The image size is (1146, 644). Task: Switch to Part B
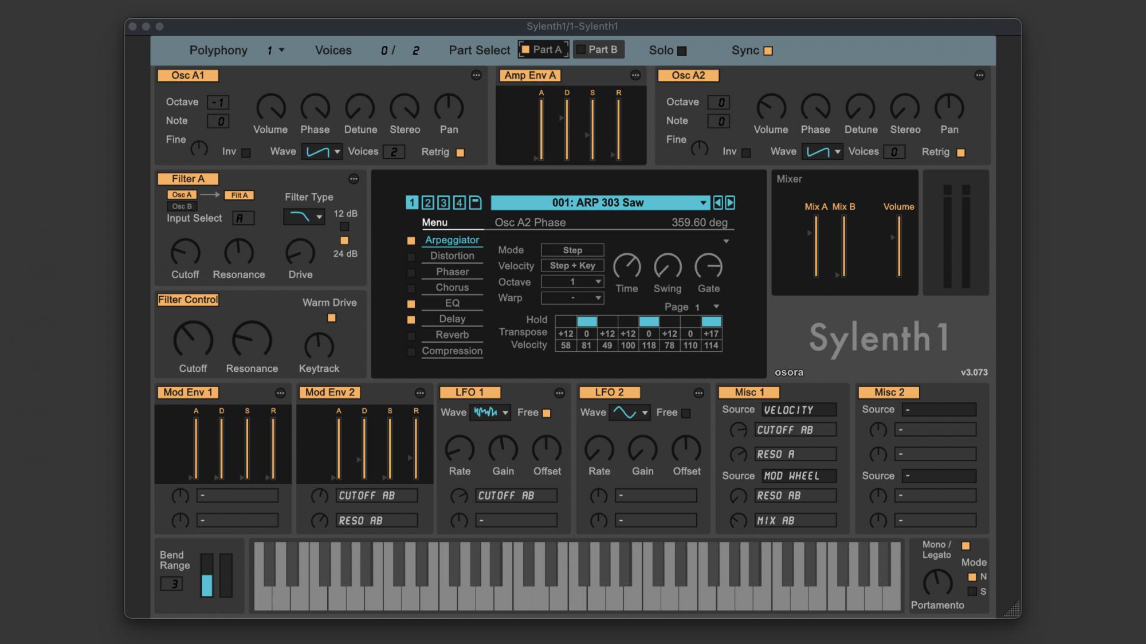point(598,50)
